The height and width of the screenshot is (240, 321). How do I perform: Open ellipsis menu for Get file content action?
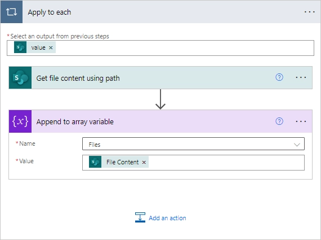(301, 77)
